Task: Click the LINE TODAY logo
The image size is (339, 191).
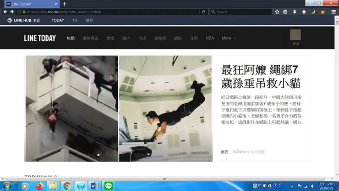Action: [x=40, y=38]
